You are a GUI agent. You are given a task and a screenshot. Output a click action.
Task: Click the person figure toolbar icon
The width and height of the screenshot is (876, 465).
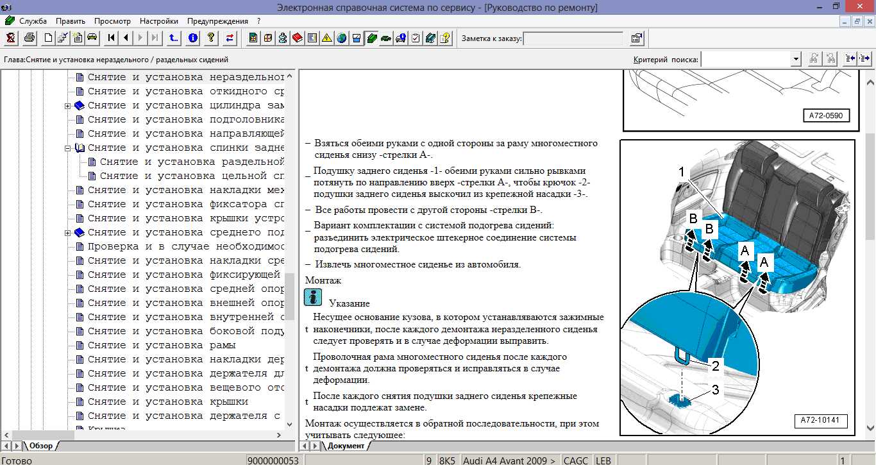pos(283,38)
